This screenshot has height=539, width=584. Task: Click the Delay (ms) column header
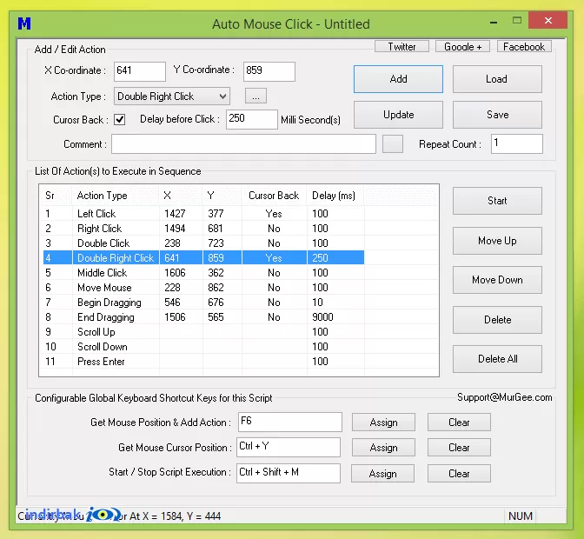[335, 196]
